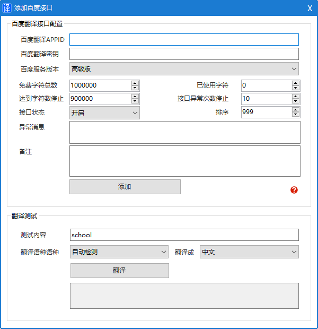Open the 翻译语种 dropdown showing 自动检测

[x=119, y=252]
